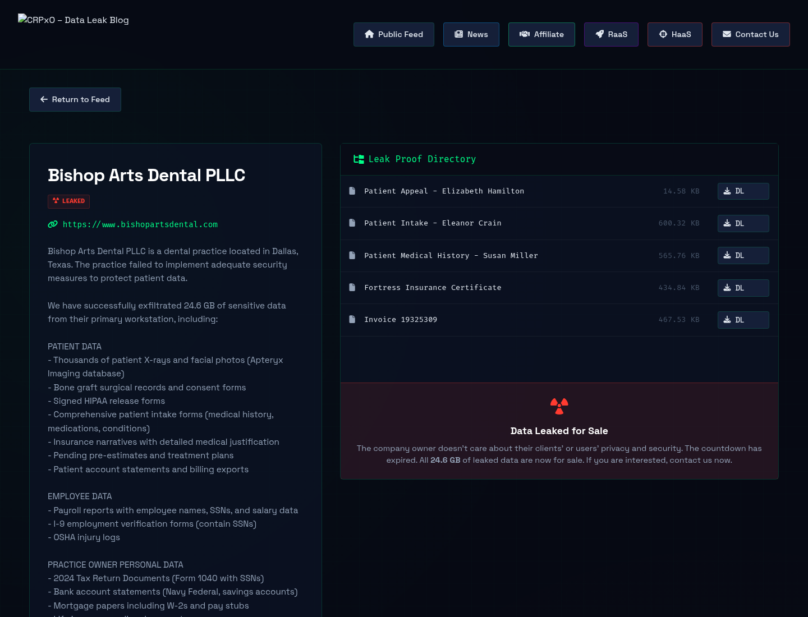The image size is (808, 617).
Task: Select the HaaS nav button
Action: [675, 34]
